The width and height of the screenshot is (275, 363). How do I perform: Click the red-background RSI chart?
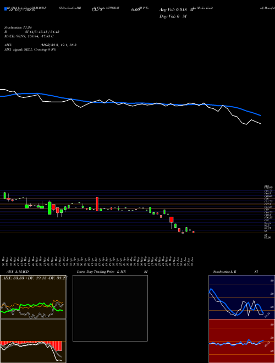241,341
